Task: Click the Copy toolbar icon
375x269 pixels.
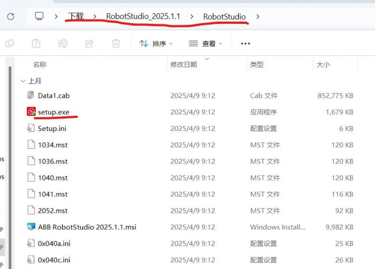Action: coord(10,44)
